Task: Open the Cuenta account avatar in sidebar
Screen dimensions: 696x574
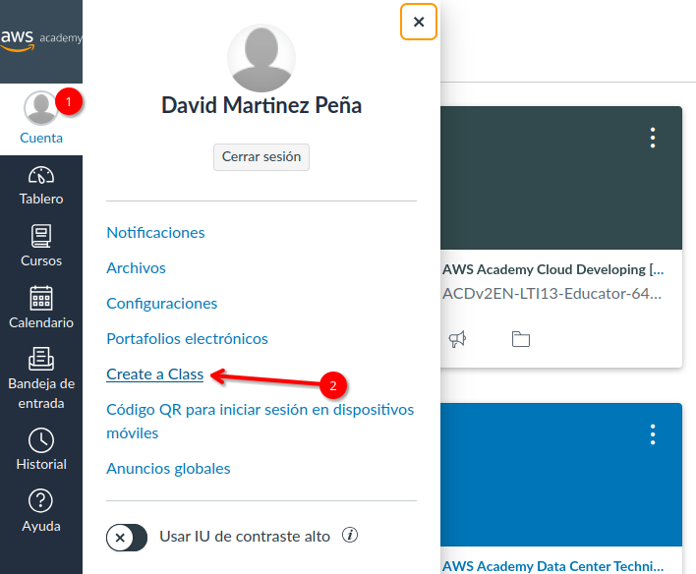Action: tap(41, 108)
